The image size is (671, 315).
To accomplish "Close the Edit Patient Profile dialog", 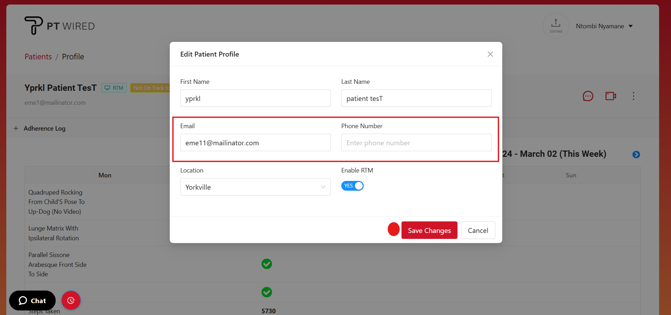I will 490,54.
